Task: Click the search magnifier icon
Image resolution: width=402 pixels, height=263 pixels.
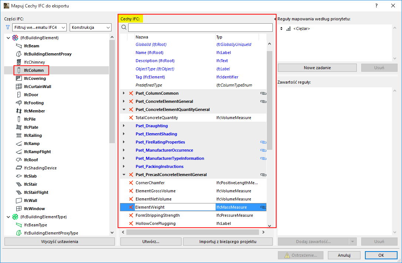Action: tap(124, 27)
